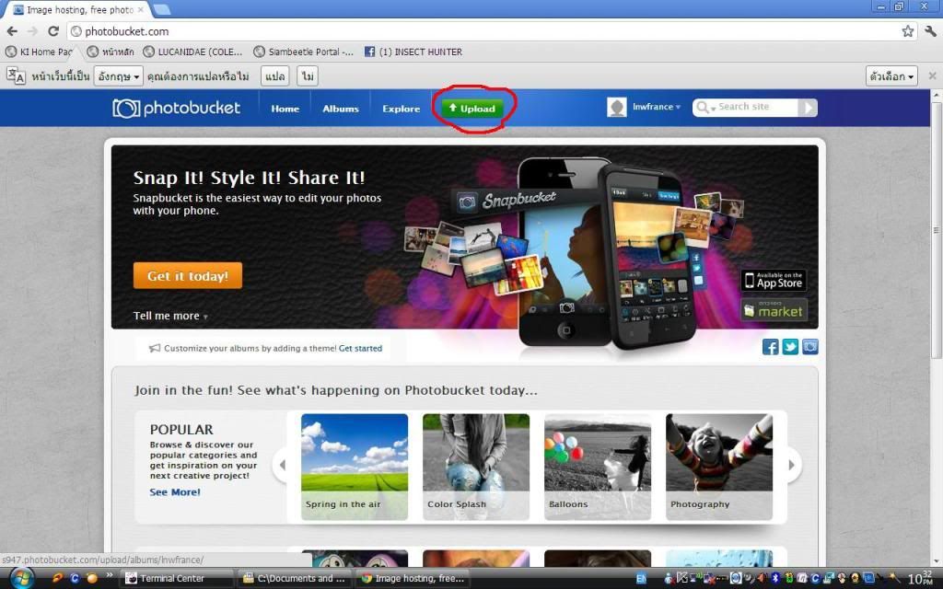Click the search arrow button
The height and width of the screenshot is (589, 943).
807,108
